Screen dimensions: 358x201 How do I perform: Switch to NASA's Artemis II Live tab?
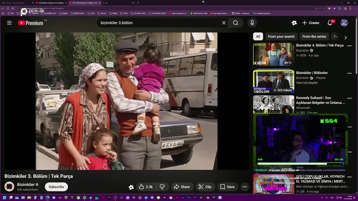tap(51, 3)
